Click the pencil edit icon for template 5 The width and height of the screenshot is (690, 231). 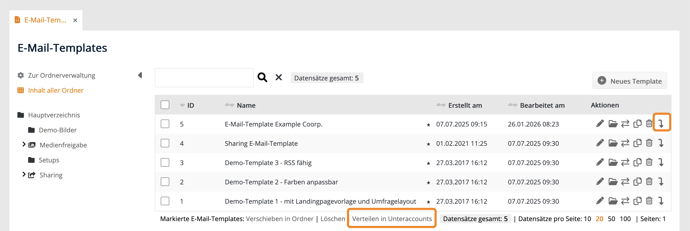click(x=600, y=124)
